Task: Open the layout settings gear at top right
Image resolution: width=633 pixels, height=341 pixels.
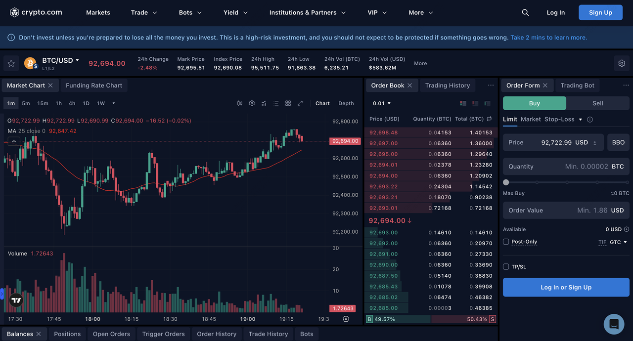Action: 622,63
